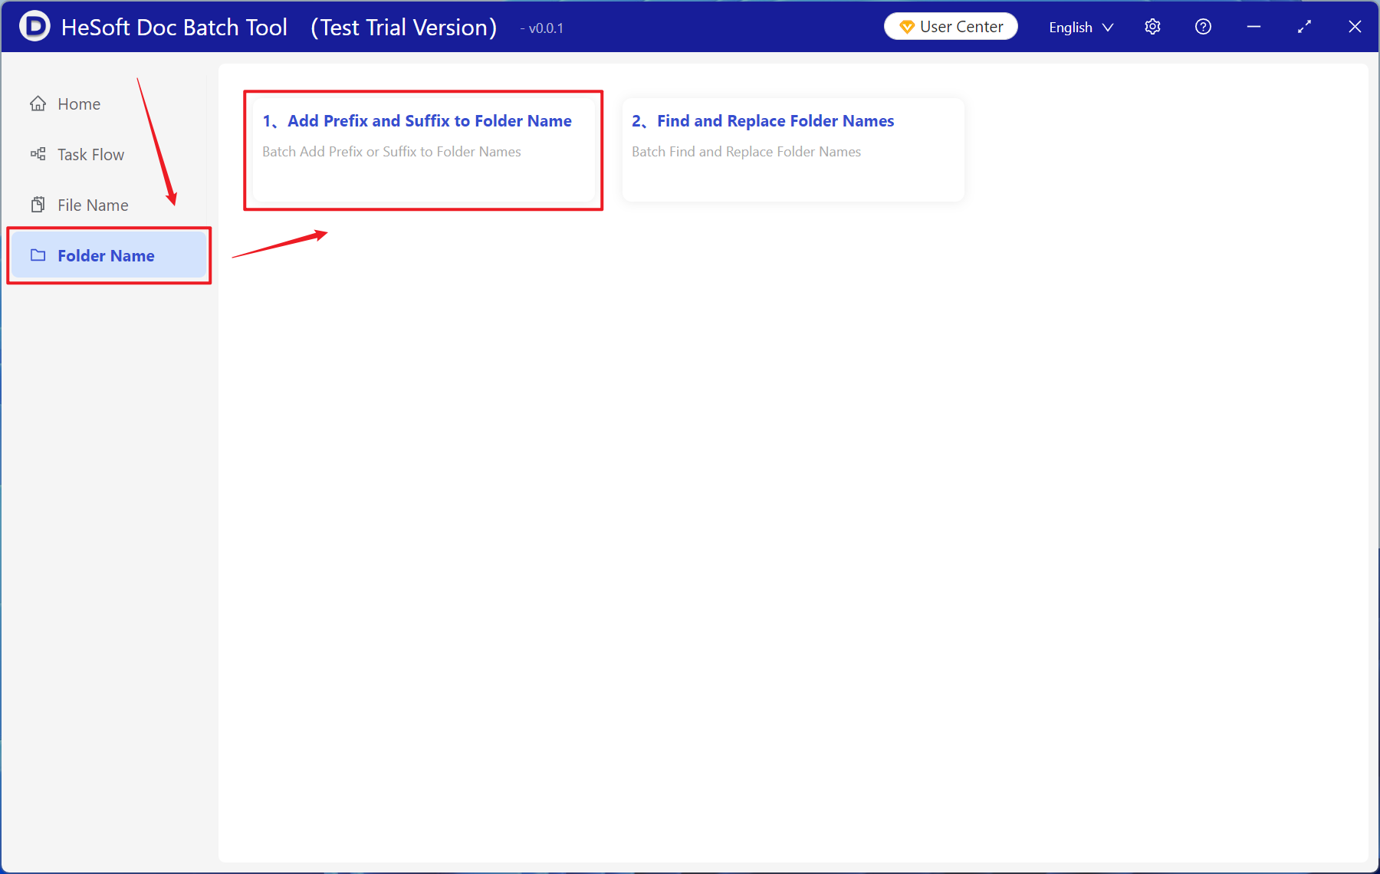Go to the Home section
Image resolution: width=1380 pixels, height=874 pixels.
pos(108,103)
